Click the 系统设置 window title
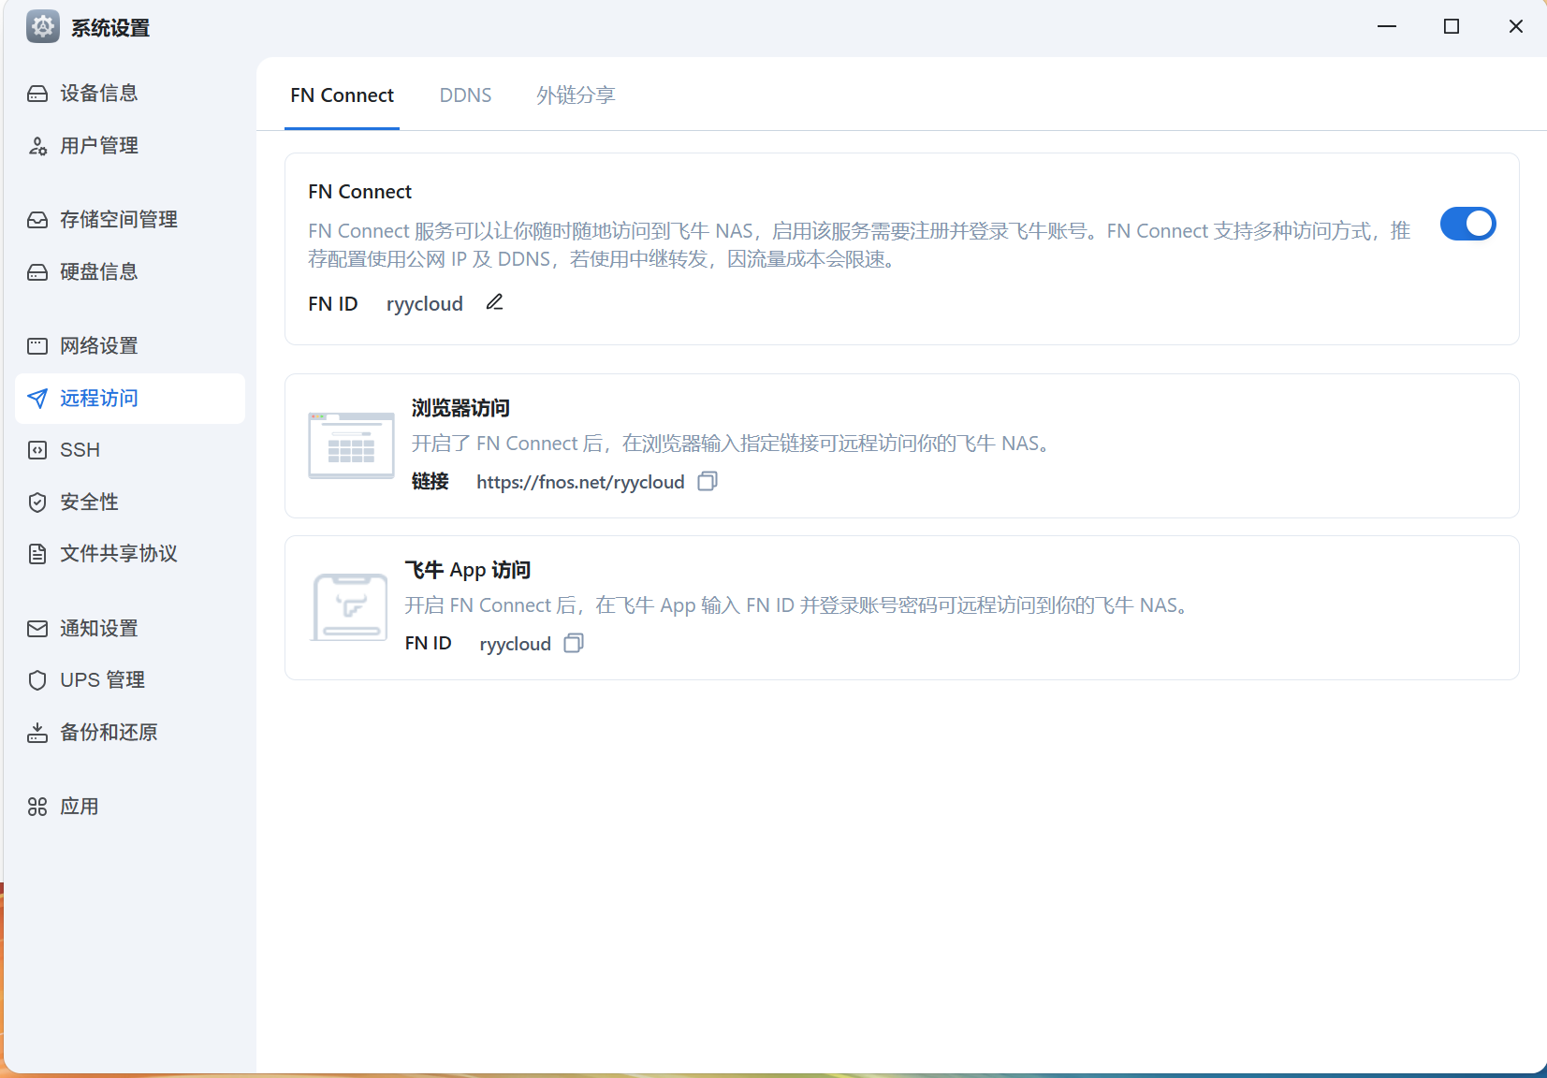The width and height of the screenshot is (1547, 1078). tap(110, 28)
